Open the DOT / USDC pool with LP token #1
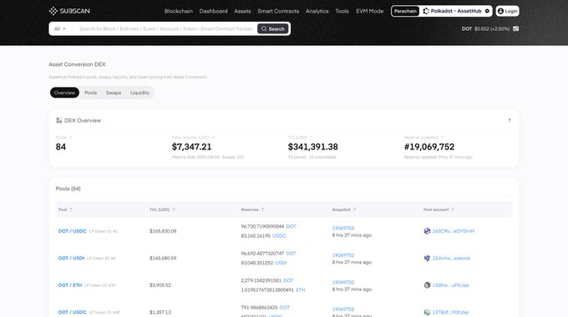The height and width of the screenshot is (317, 568). pos(73,231)
